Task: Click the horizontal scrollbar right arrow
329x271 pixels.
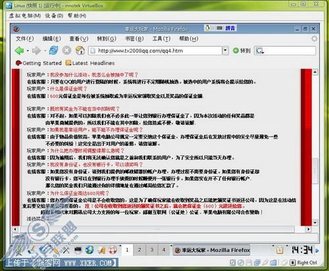Action: click(309, 230)
